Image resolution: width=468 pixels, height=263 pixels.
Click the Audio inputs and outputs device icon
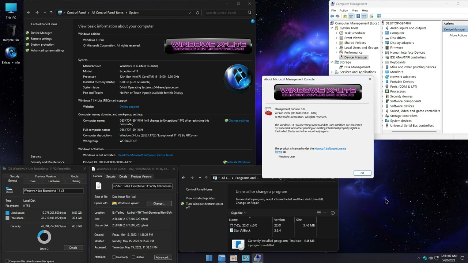tap(387, 28)
